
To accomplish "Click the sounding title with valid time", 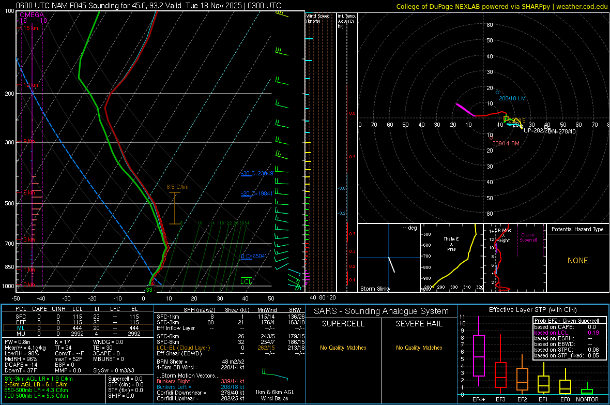I will pos(148,6).
